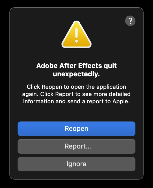The width and height of the screenshot is (153, 188).
Task: Open help for this crash dialog
Action: coord(130,21)
